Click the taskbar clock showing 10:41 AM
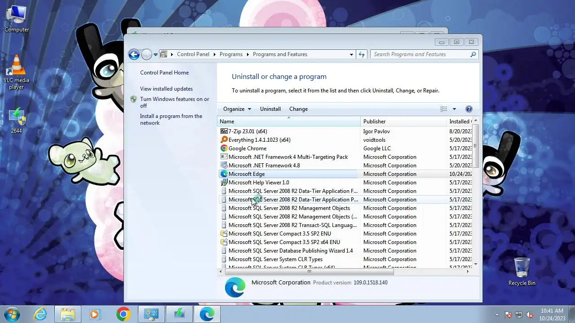The image size is (575, 323). (x=552, y=314)
